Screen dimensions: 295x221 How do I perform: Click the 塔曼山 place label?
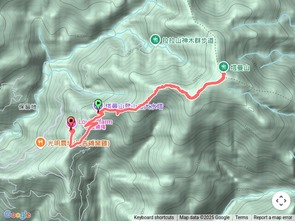coord(240,68)
